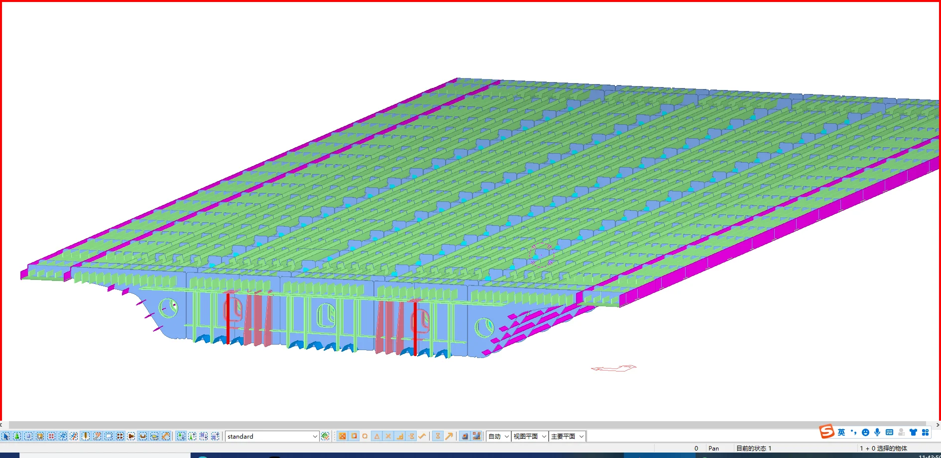Open the standard selection filter dropdown

coord(272,436)
